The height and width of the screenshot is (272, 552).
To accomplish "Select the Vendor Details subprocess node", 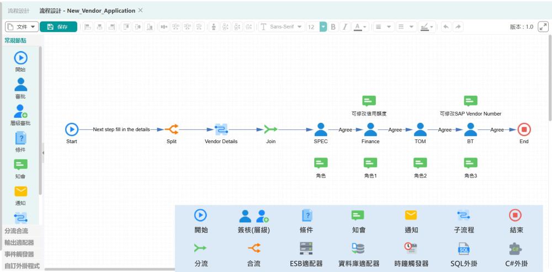I will (221, 130).
